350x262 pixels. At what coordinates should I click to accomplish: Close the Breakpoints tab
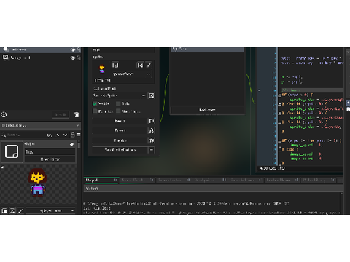(x=224, y=180)
